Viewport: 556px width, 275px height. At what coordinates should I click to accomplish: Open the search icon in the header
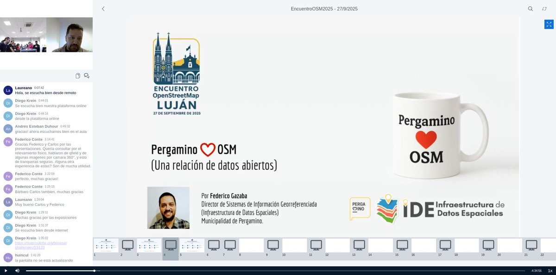pos(531,9)
